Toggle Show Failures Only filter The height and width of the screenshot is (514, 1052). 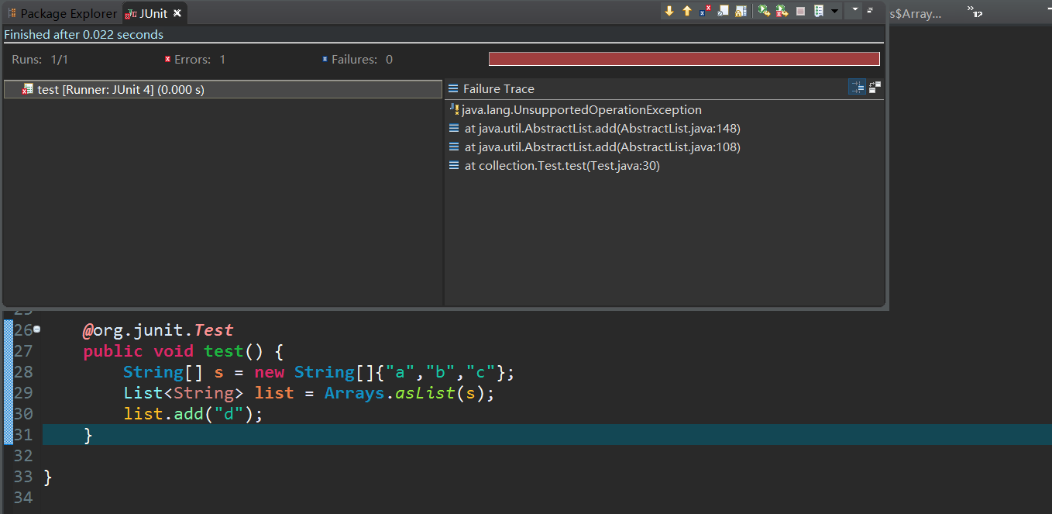[705, 11]
